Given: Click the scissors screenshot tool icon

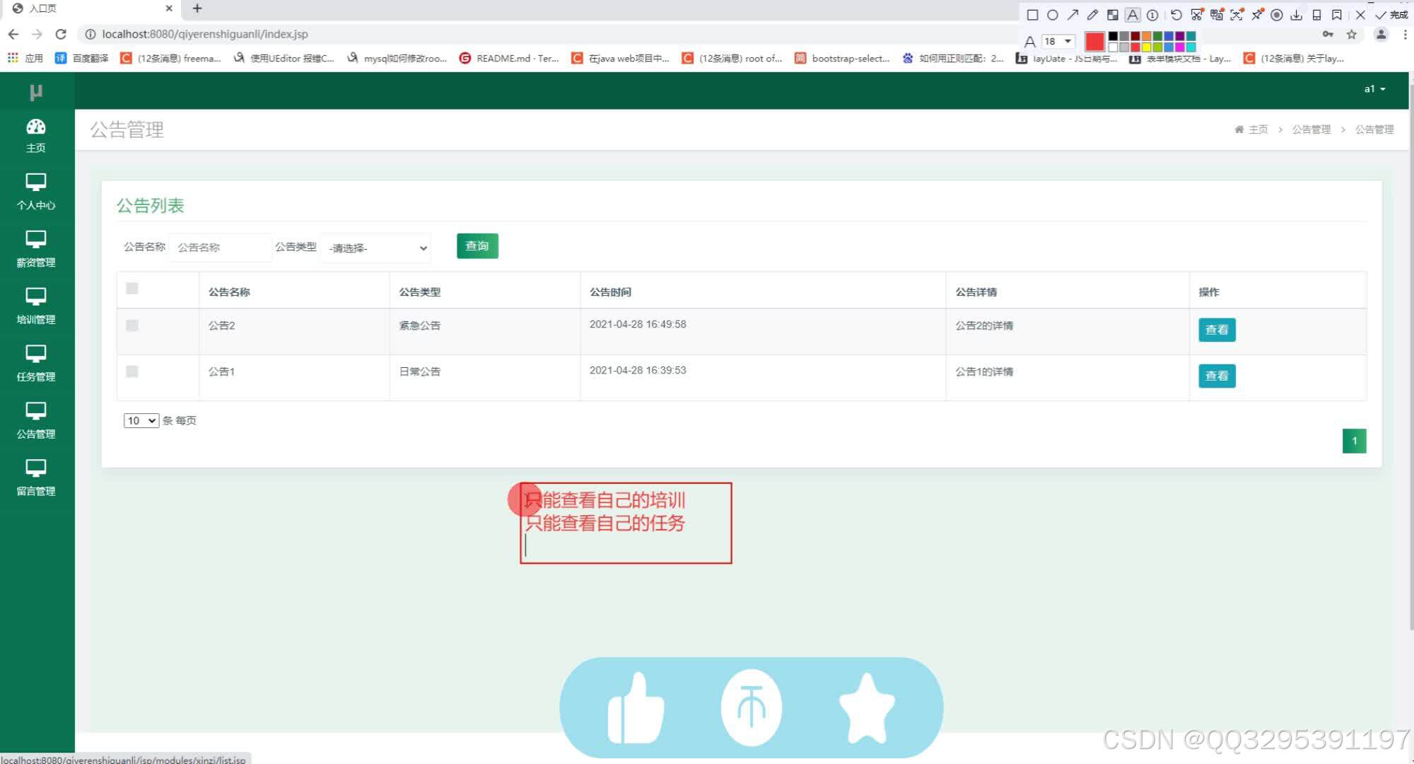Looking at the screenshot, I should pyautogui.click(x=1196, y=15).
